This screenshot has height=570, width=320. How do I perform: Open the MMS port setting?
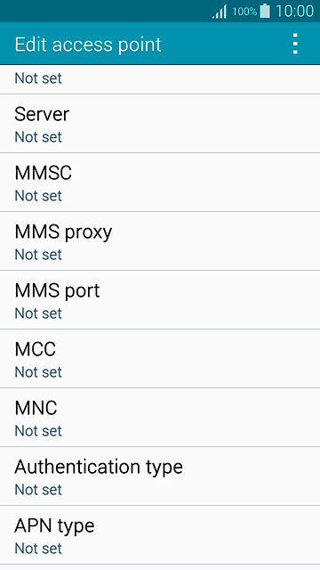160,300
